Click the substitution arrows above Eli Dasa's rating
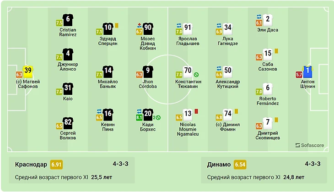Image resolution: width=334 pixels, height=192 pixels. [259, 16]
